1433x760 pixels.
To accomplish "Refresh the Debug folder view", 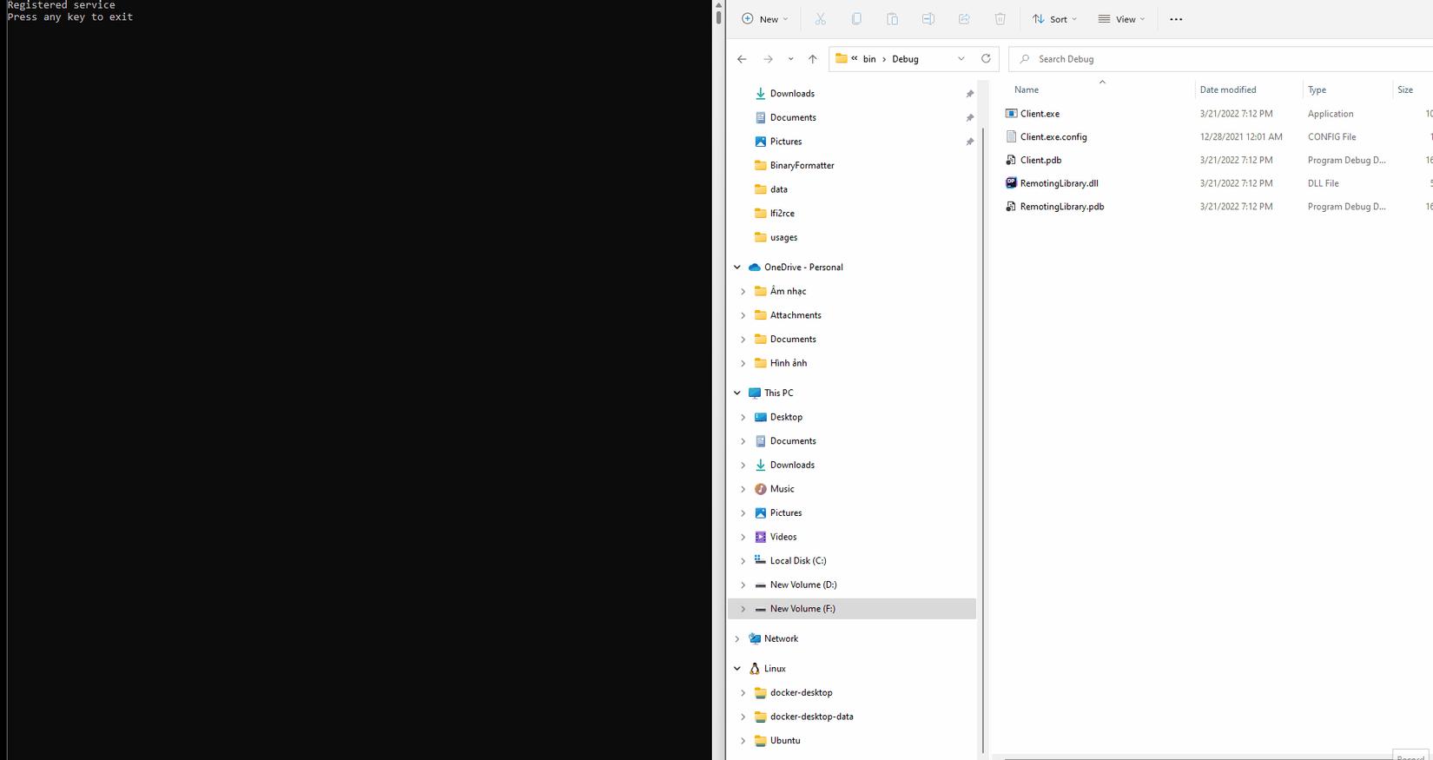I will click(986, 59).
